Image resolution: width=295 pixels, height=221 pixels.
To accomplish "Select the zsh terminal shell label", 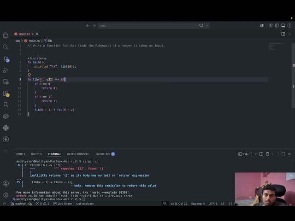I will 243,154.
